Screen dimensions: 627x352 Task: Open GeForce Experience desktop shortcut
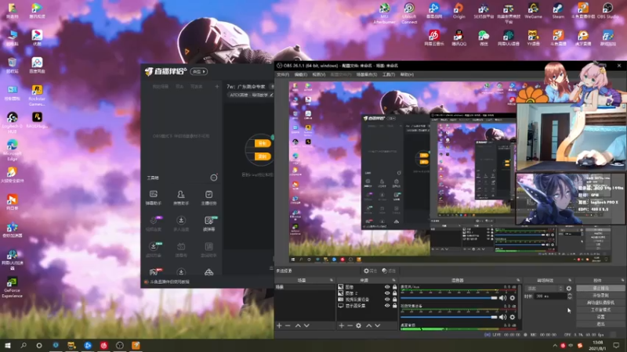(12, 287)
